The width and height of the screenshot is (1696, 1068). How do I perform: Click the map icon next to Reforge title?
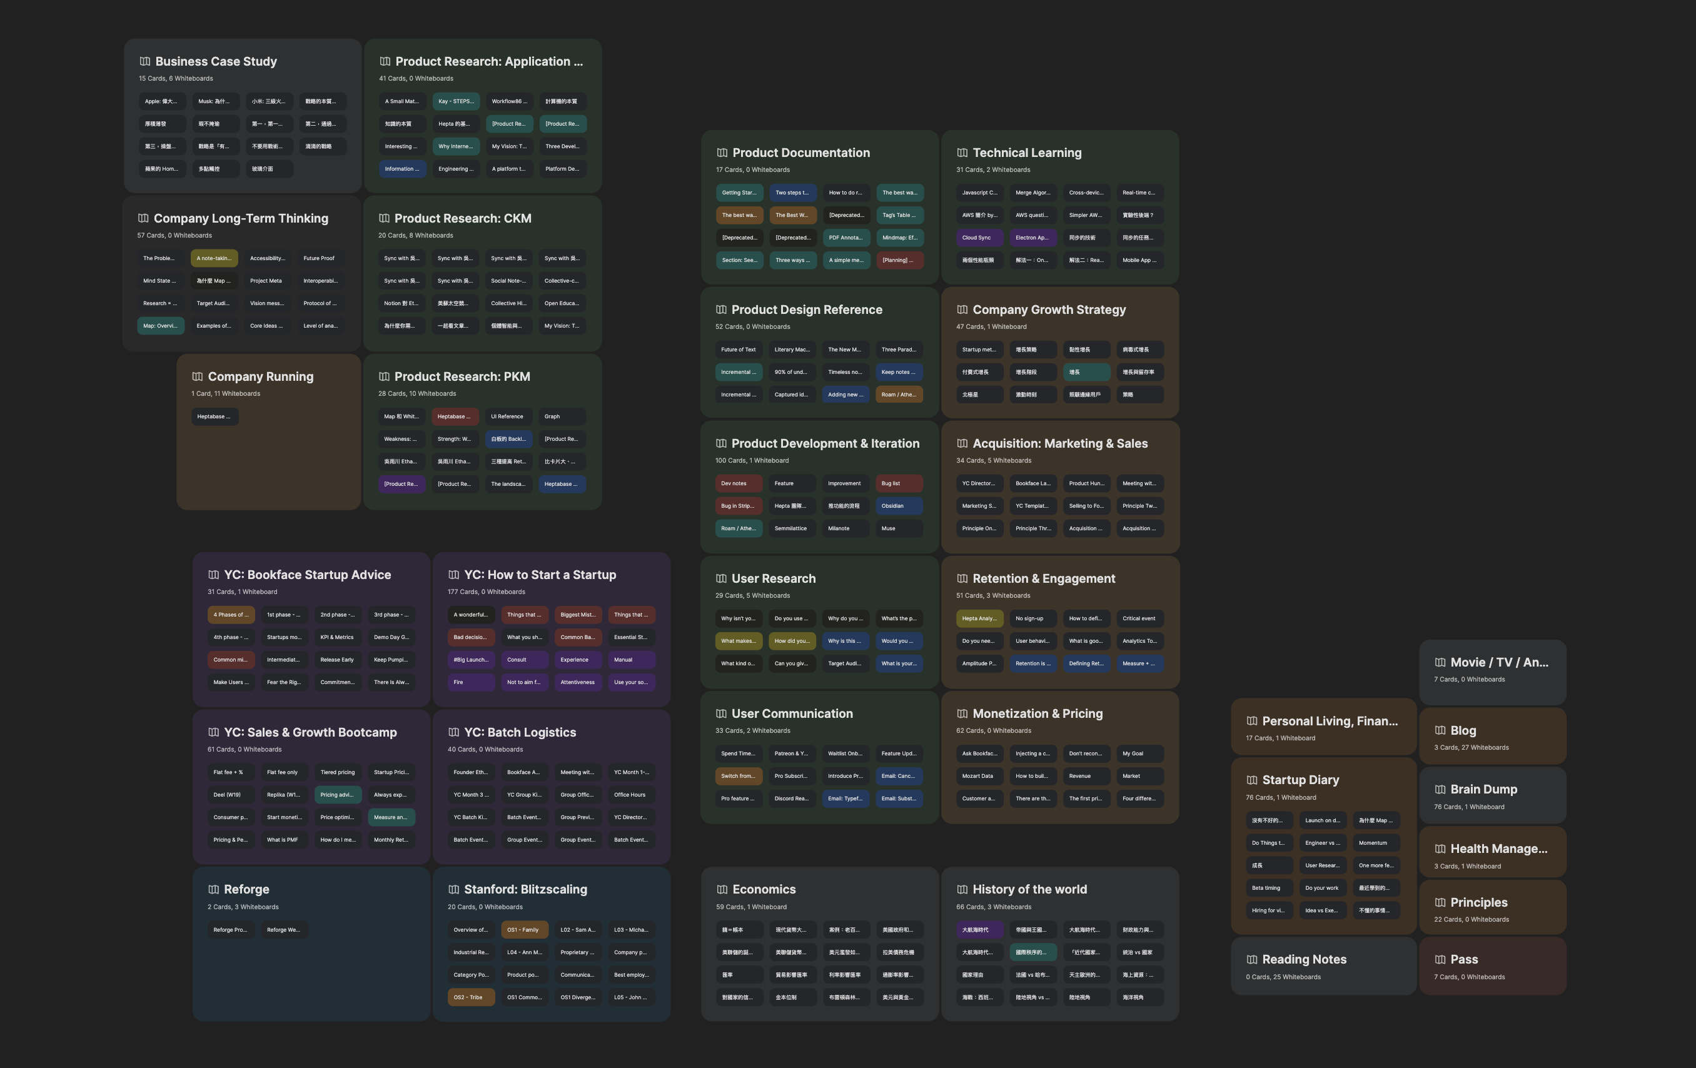coord(213,889)
